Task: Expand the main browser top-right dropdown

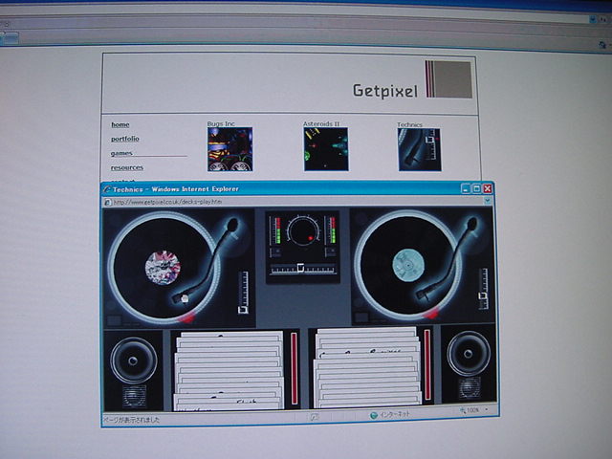Action: [x=593, y=19]
